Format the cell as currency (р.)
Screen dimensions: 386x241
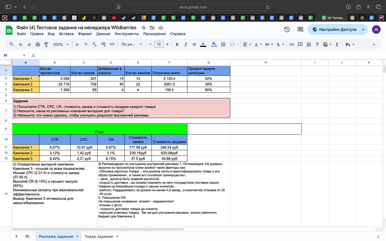78,44
